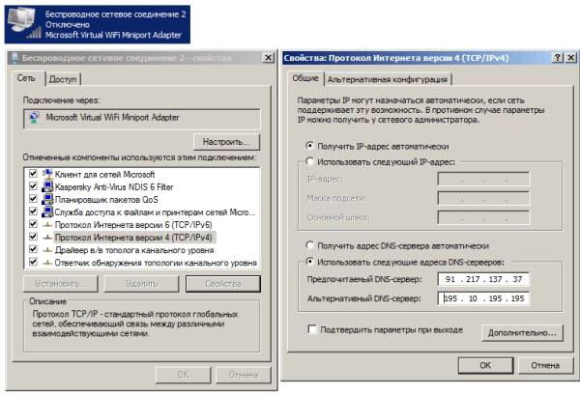Click the Microsoft Virtual WiFi Miniport Adapter icon

[x=36, y=118]
